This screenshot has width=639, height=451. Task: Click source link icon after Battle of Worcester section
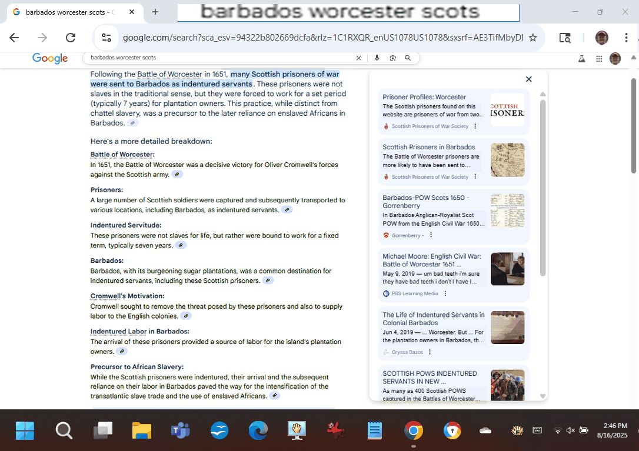point(177,175)
